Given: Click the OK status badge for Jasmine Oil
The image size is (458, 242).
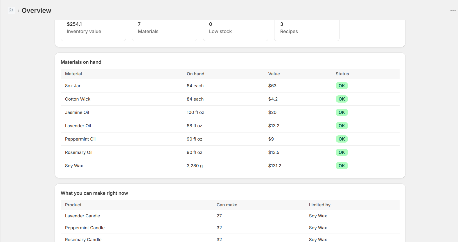Looking at the screenshot, I should [x=342, y=112].
